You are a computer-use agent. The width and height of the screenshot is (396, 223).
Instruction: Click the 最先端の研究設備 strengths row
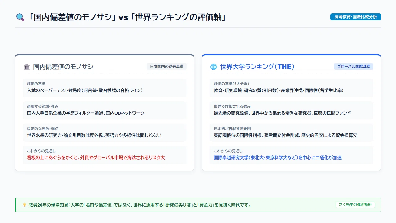tap(291, 110)
